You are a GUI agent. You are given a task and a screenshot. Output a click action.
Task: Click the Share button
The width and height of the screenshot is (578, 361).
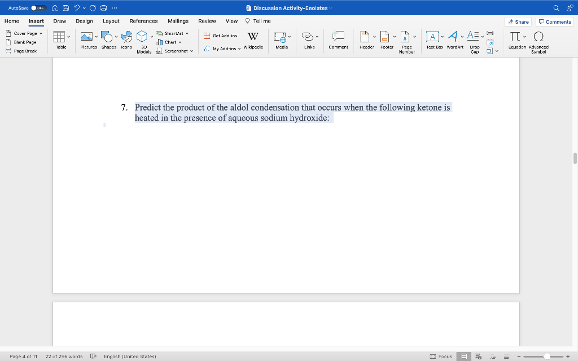click(x=518, y=21)
